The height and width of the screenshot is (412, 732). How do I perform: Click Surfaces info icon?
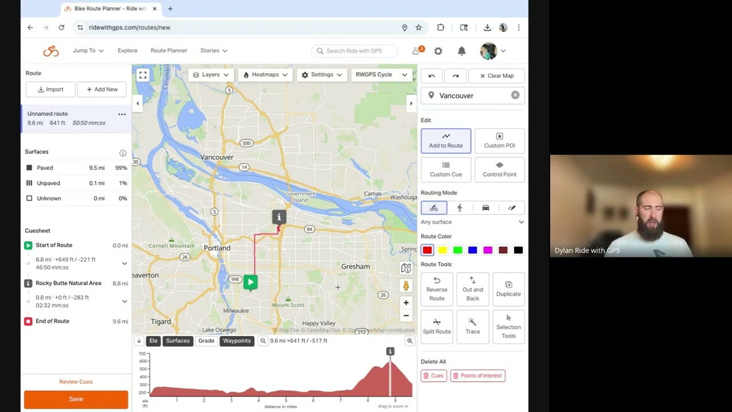122,153
